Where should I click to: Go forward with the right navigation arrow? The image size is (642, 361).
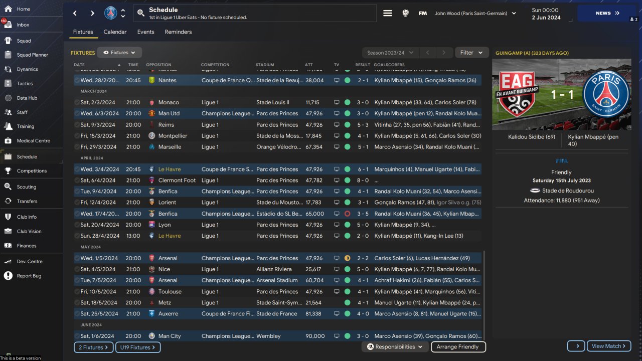[92, 13]
